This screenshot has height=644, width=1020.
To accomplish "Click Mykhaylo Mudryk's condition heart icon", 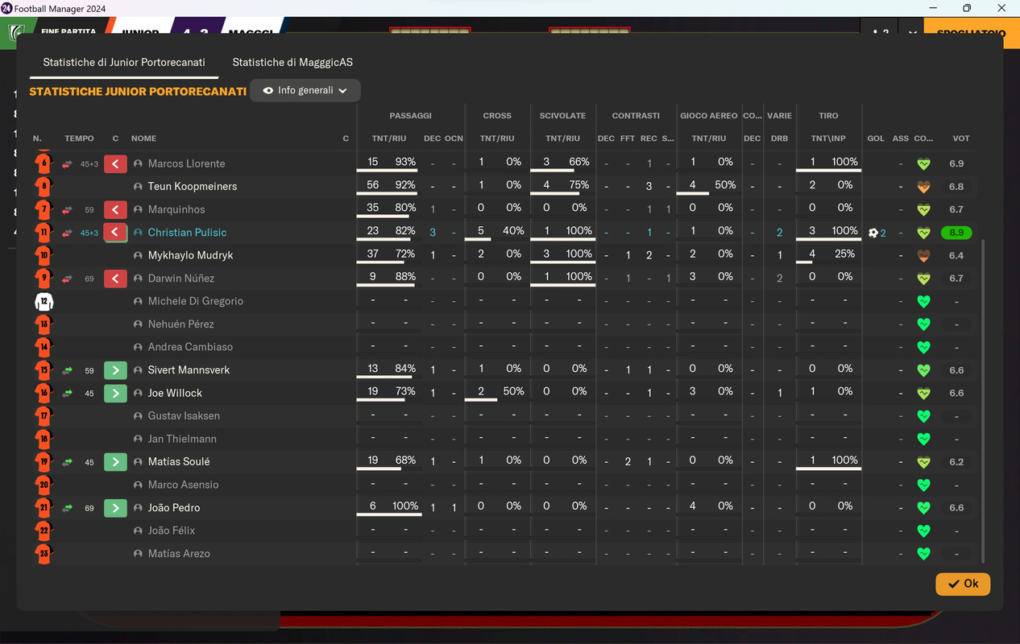I will point(924,256).
